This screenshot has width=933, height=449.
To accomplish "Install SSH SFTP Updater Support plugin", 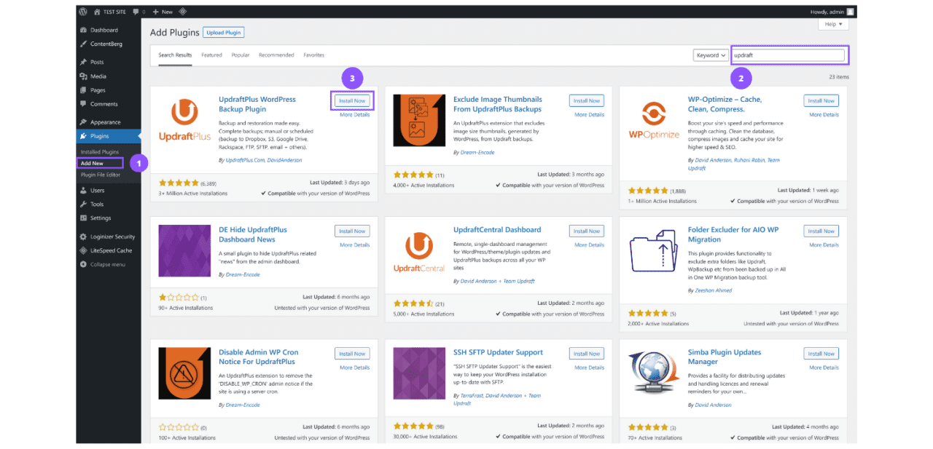I will tap(587, 354).
